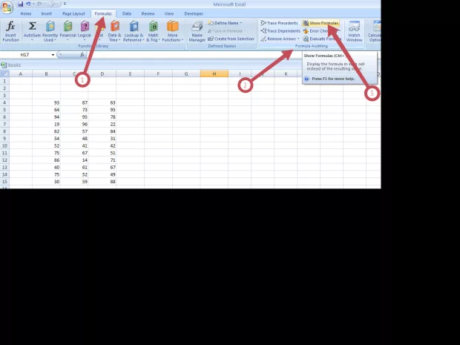Click the Office button logo
This screenshot has width=460, height=345.
tap(7, 7)
